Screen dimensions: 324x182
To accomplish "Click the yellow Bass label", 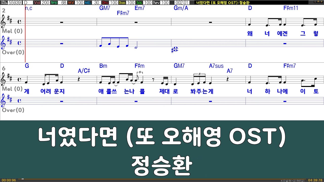I will pos(122,3).
